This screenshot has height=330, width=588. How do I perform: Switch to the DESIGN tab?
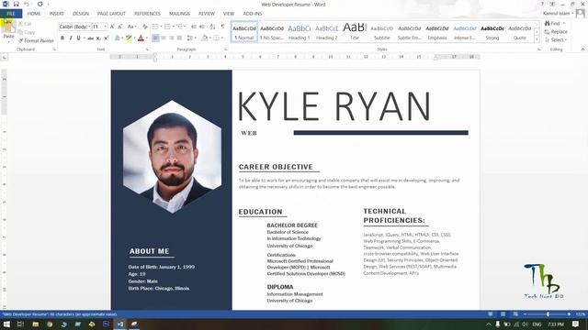click(81, 14)
